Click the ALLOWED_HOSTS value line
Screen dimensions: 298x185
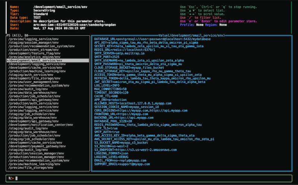(x=133, y=103)
